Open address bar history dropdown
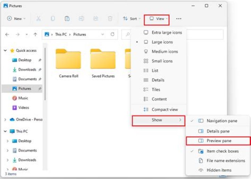This screenshot has width=251, height=179. point(103,34)
